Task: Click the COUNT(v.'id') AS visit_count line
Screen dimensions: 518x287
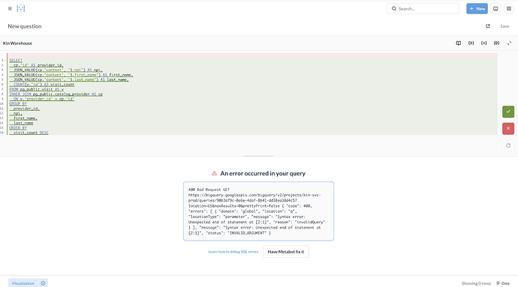Action: coord(44,85)
